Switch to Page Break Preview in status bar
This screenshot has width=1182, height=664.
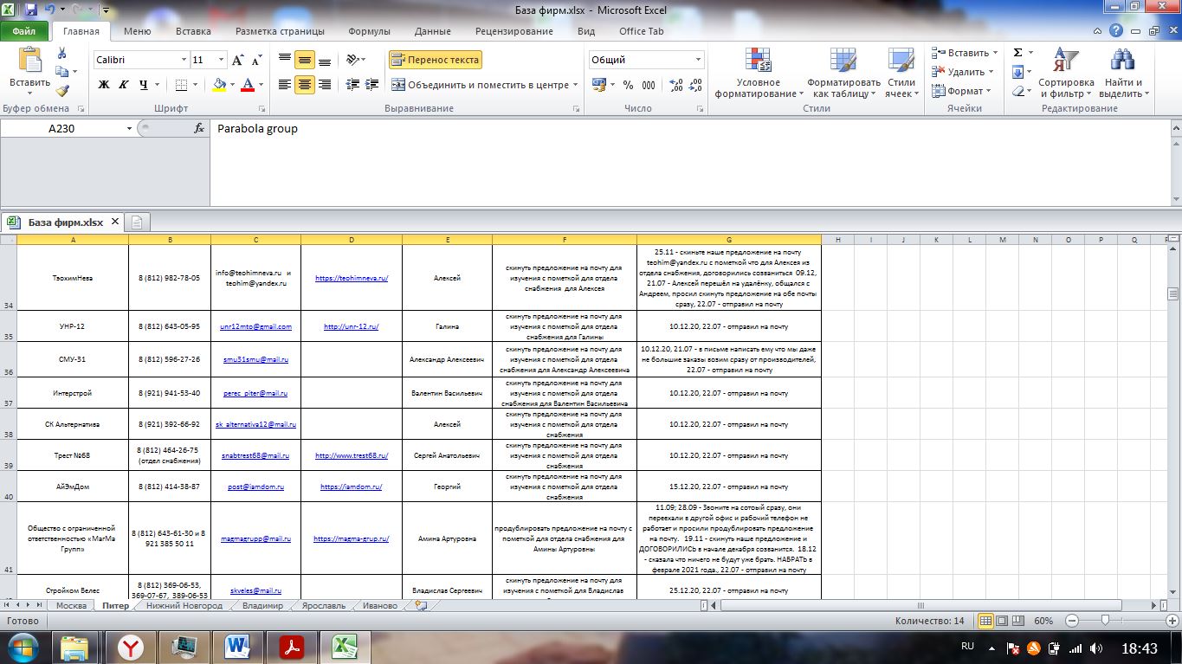click(1017, 621)
